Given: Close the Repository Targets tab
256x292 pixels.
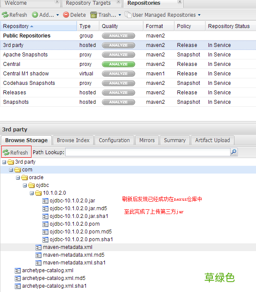Looking at the screenshot, I should point(118,2).
